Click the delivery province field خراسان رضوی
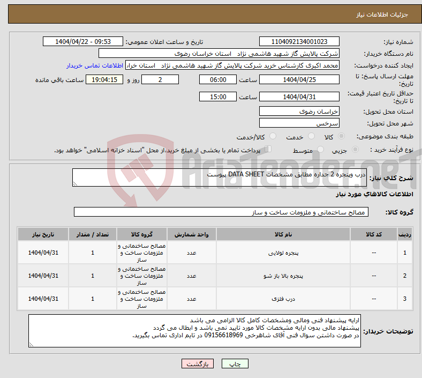This screenshot has width=422, height=378. pos(299,112)
